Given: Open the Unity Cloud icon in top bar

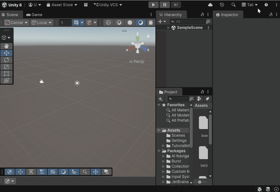Looking at the screenshot, I should 210,5.
